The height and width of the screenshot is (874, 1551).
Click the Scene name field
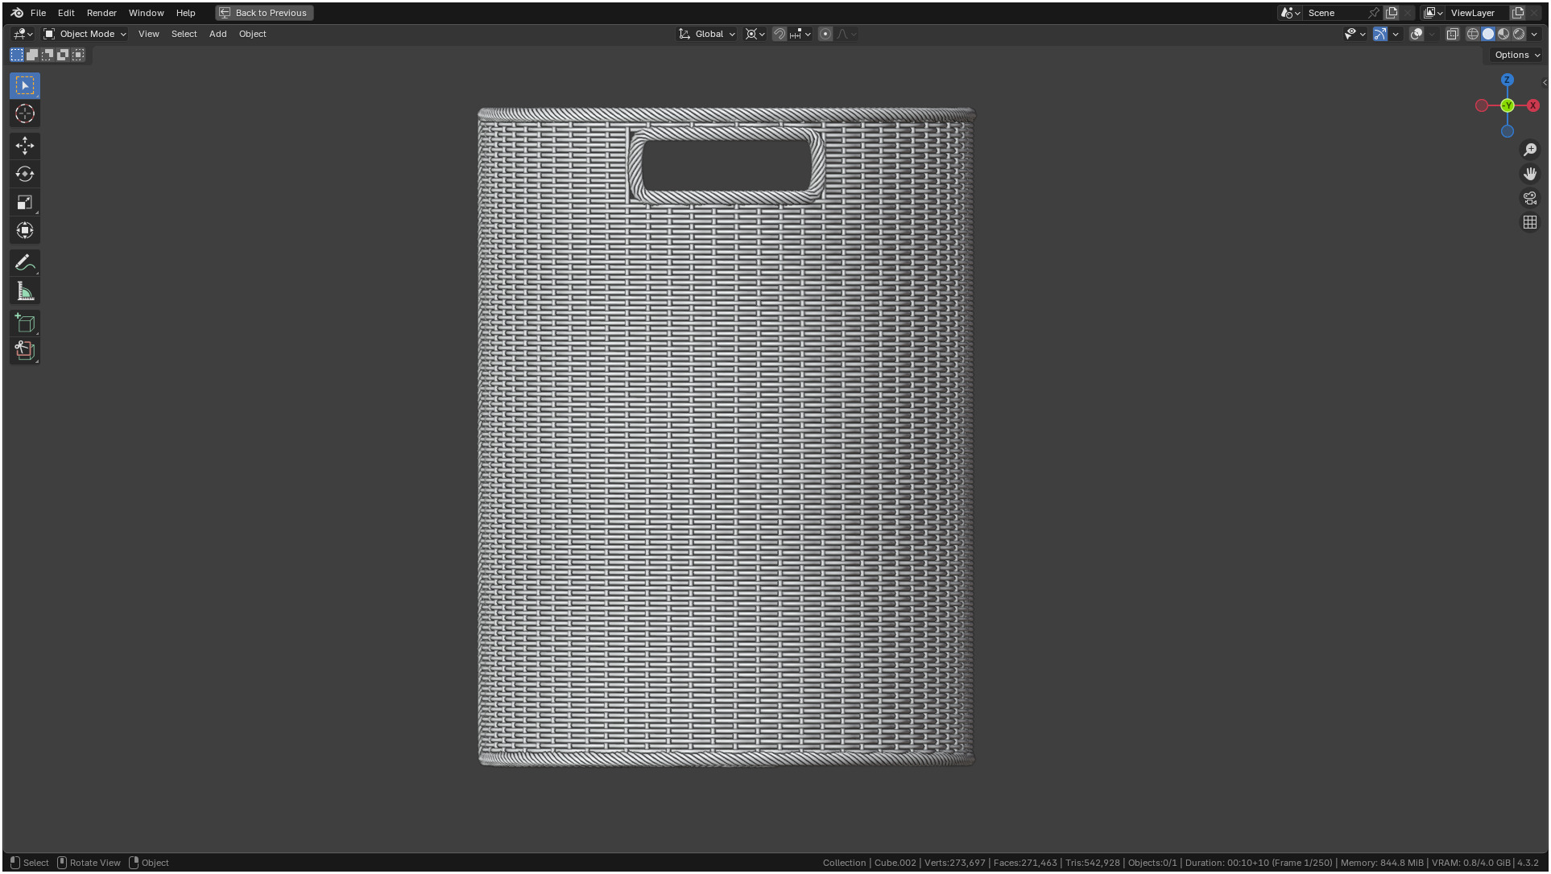[x=1334, y=13]
